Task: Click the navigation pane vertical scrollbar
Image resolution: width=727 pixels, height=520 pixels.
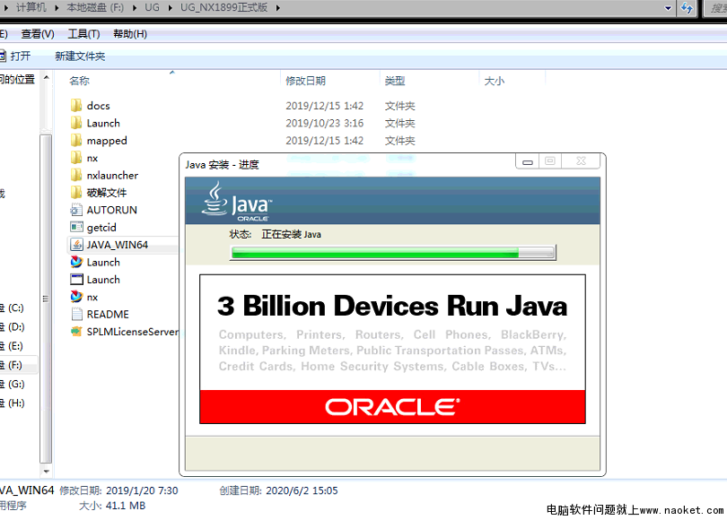Action: point(46,299)
